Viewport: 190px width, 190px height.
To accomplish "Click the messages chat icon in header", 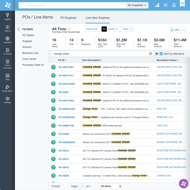I will tap(166, 5).
